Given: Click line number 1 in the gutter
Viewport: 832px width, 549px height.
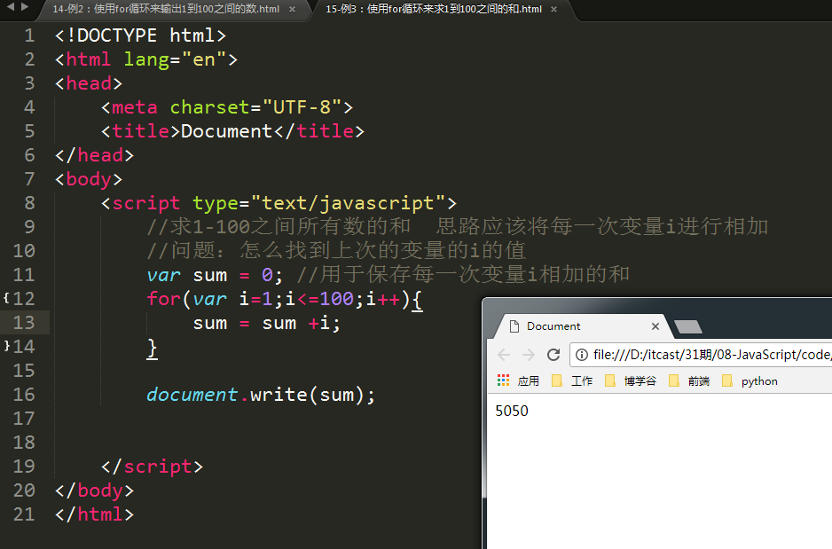Looking at the screenshot, I should point(30,35).
